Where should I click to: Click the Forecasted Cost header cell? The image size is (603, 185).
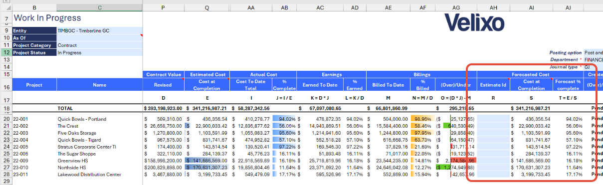[530, 74]
